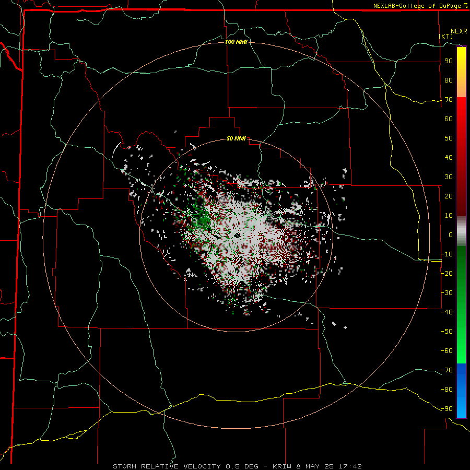Click the 100 NMI range ring label
470x470 pixels.
pos(236,42)
